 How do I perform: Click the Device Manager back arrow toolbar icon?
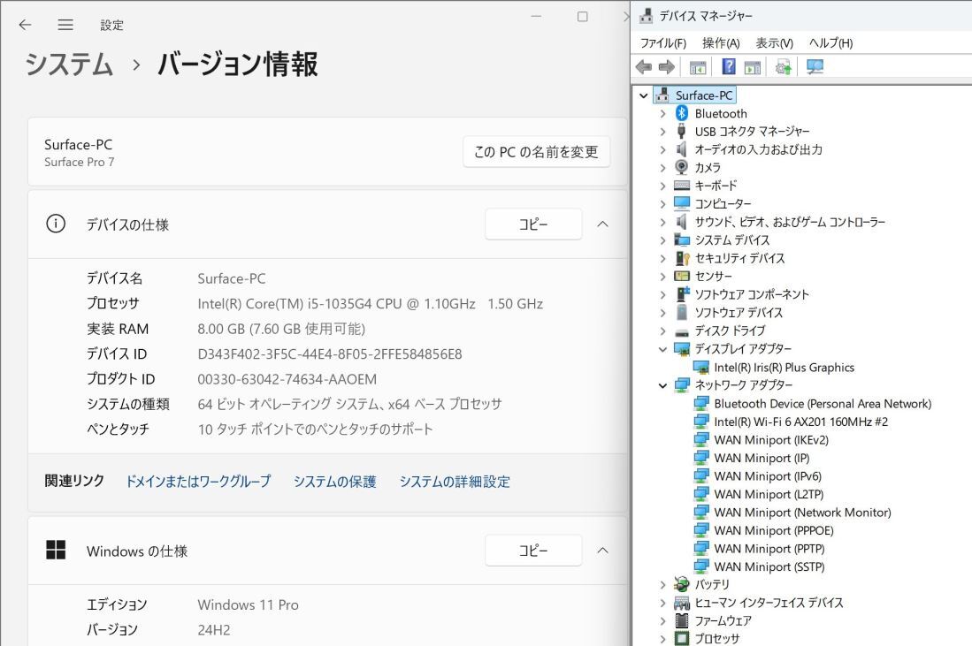point(644,67)
